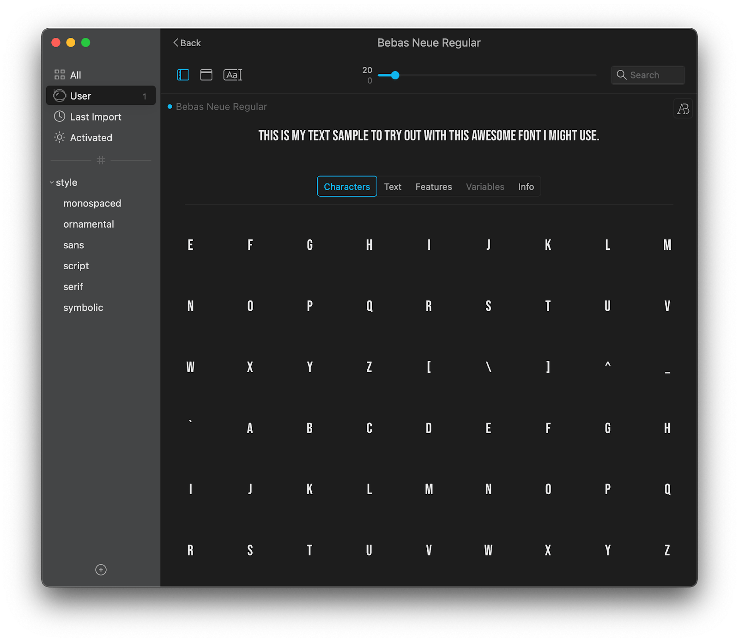This screenshot has height=642, width=739.
Task: Toggle the blue activation dot for Bebas Neue Regular
Action: (170, 107)
